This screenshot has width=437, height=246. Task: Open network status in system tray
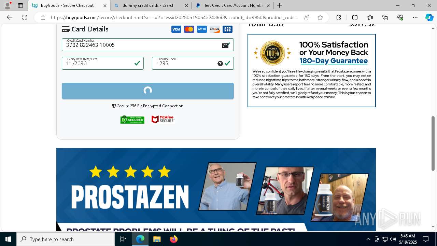(x=385, y=239)
